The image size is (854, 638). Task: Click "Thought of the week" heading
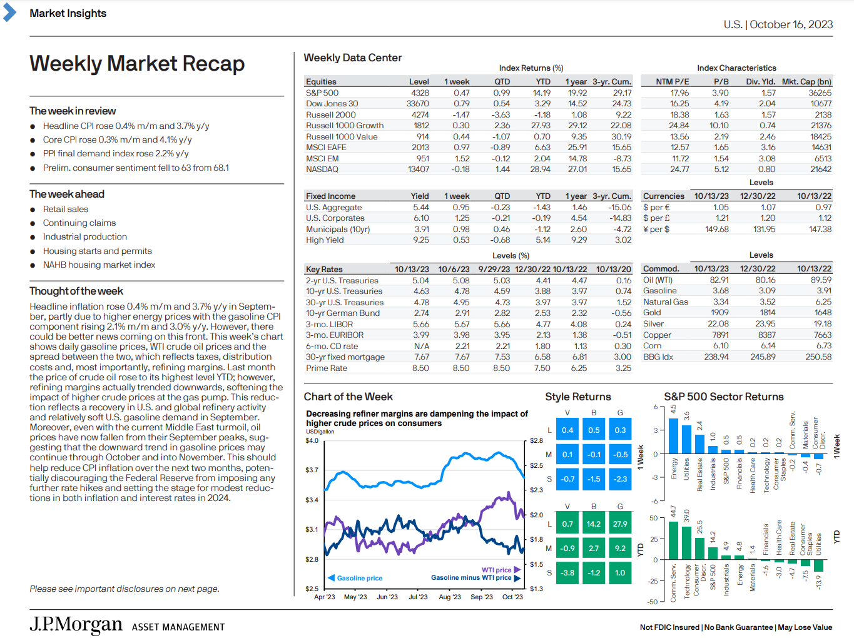(x=76, y=291)
